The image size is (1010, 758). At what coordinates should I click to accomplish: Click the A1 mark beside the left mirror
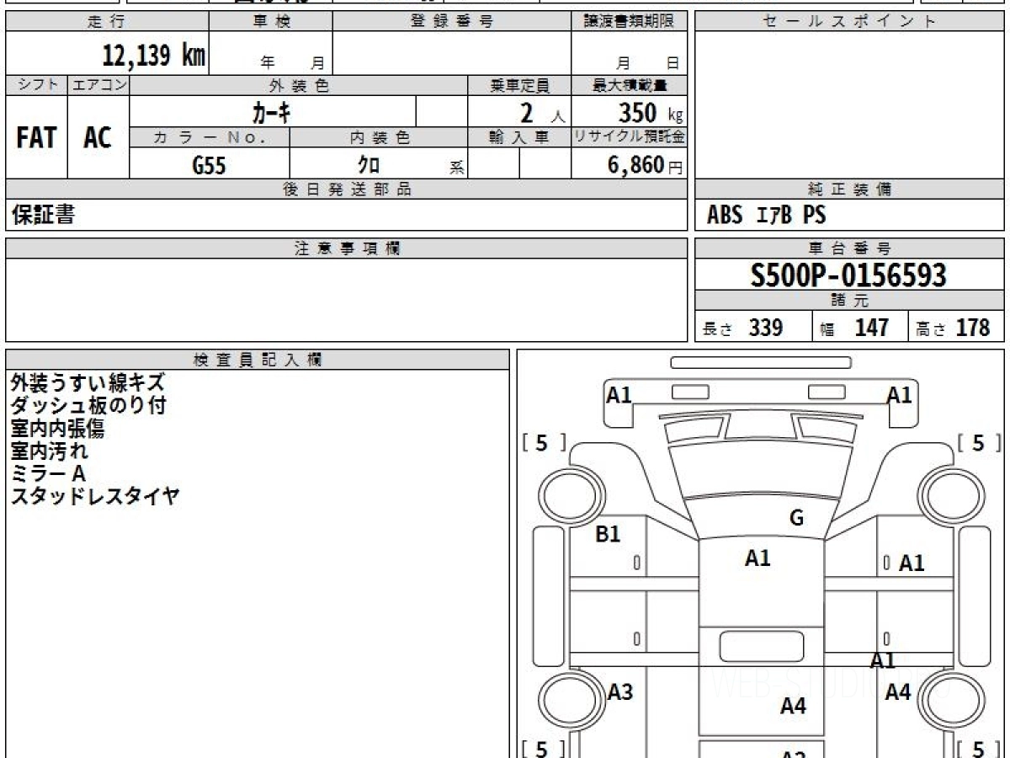coord(619,394)
